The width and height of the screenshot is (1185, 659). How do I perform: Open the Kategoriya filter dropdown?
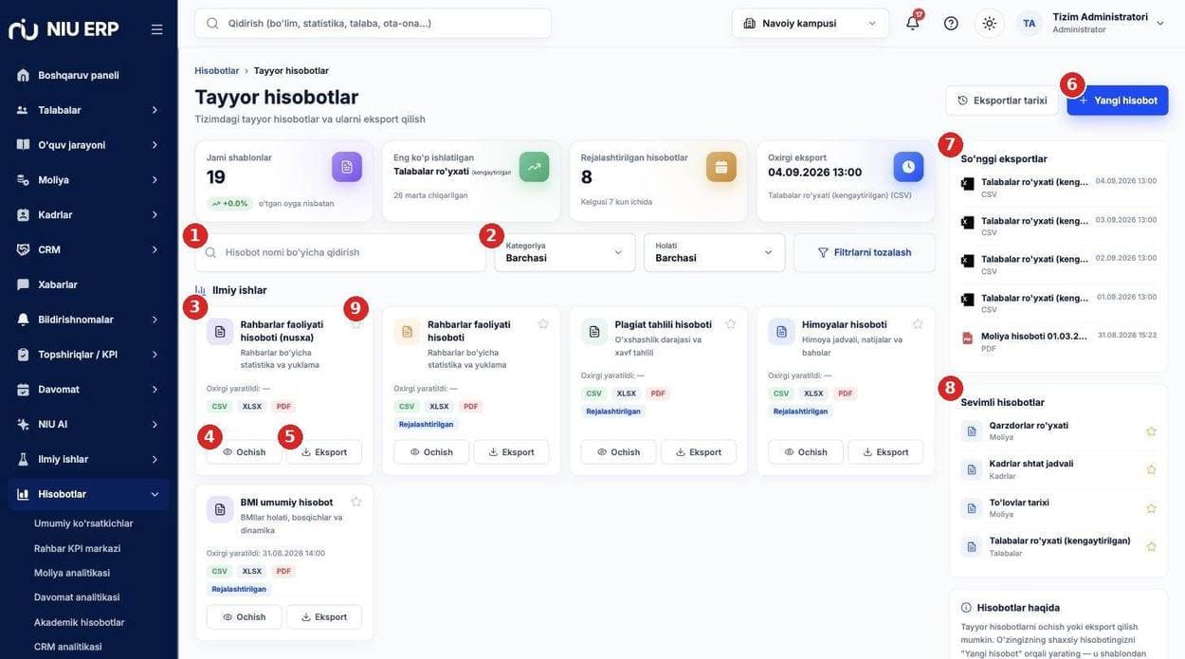click(565, 252)
